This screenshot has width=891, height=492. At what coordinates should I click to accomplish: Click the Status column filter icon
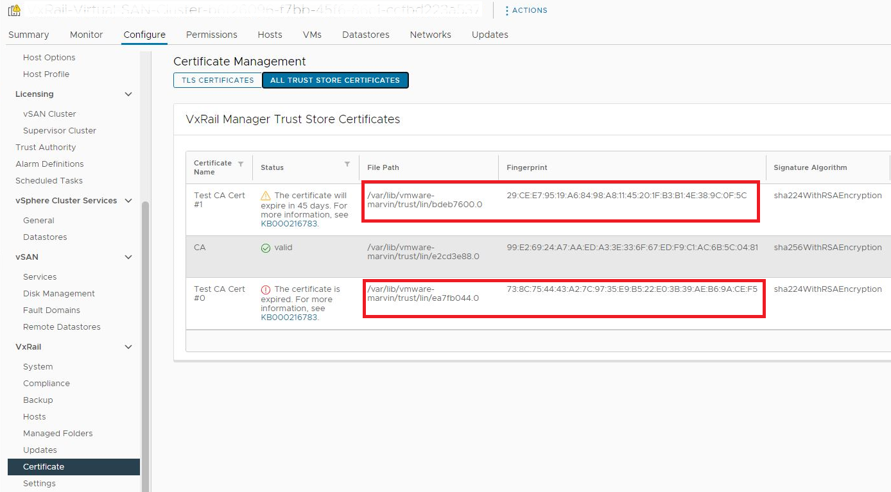347,163
